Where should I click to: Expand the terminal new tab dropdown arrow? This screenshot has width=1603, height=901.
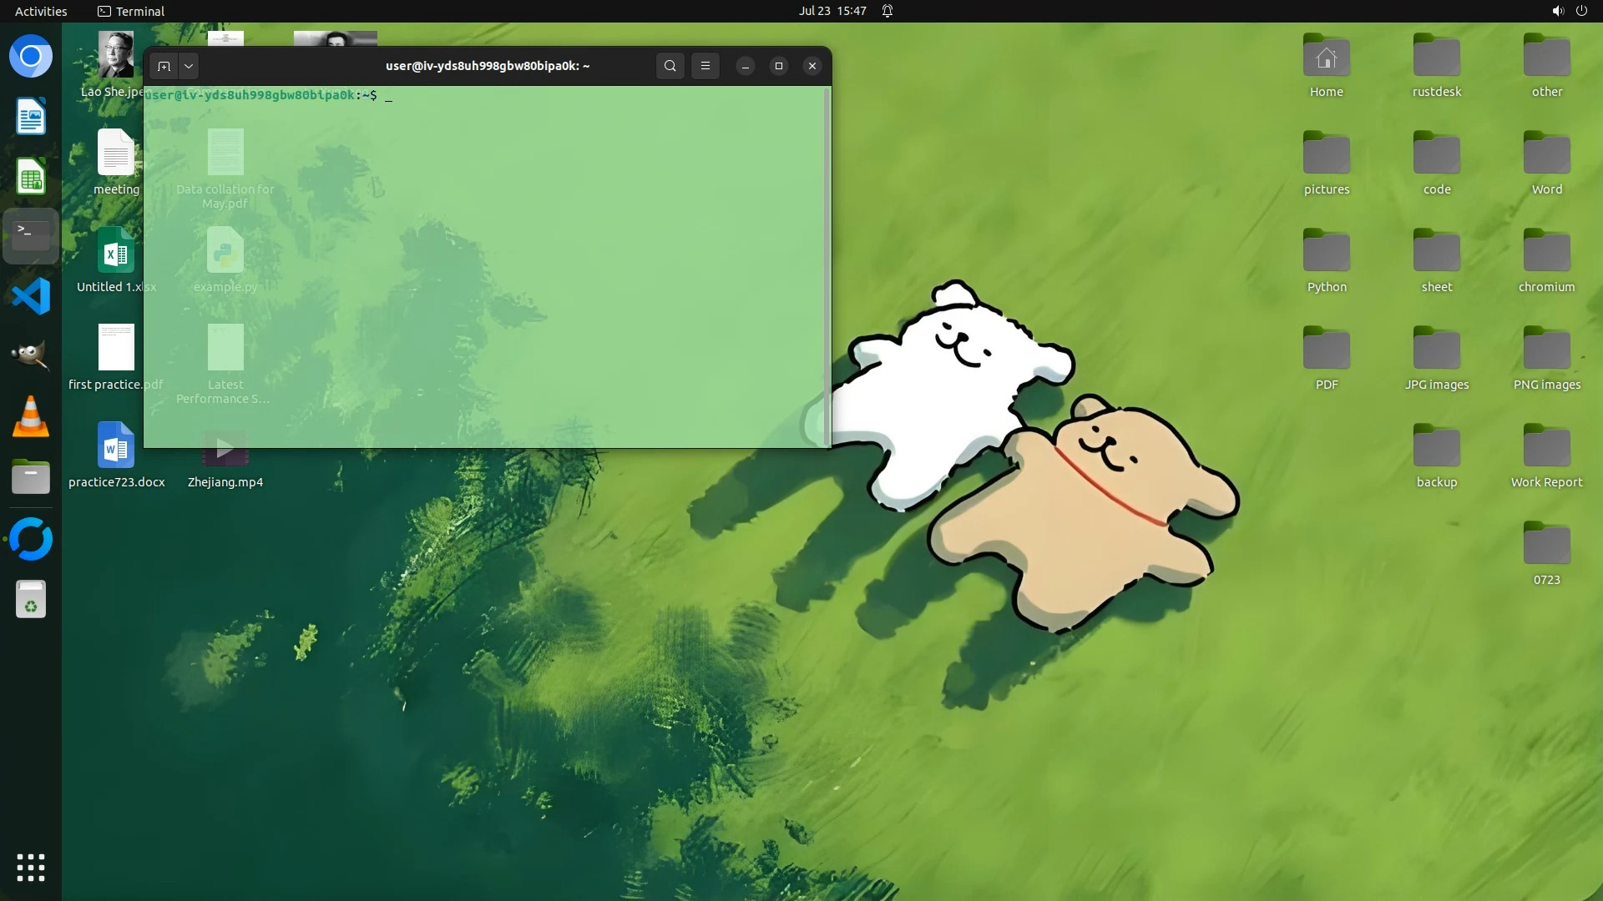click(189, 66)
